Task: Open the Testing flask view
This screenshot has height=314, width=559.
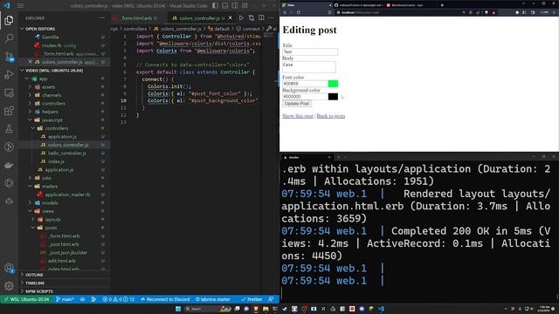Action: [9, 129]
